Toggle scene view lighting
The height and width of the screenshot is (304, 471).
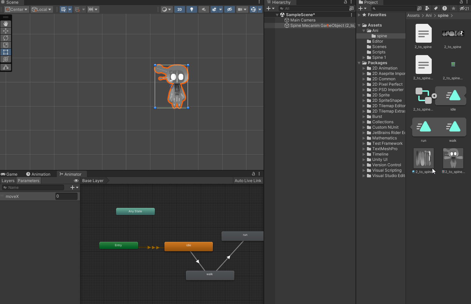[192, 9]
